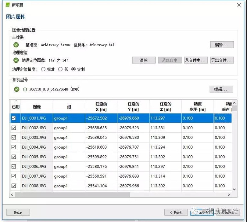The width and height of the screenshot is (247, 222).
Task: Click the camera model database icon
Action: (x=25, y=89)
